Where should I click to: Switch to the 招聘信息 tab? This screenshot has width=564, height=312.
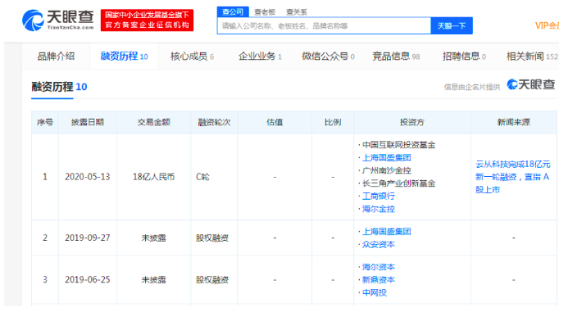464,57
